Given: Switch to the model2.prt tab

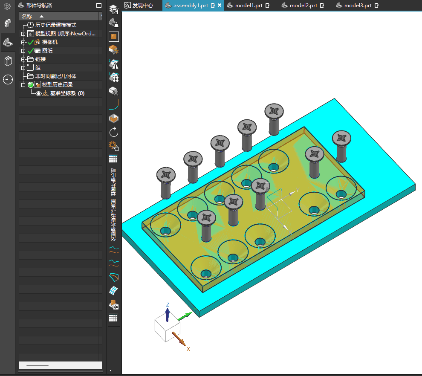Looking at the screenshot, I should [303, 6].
